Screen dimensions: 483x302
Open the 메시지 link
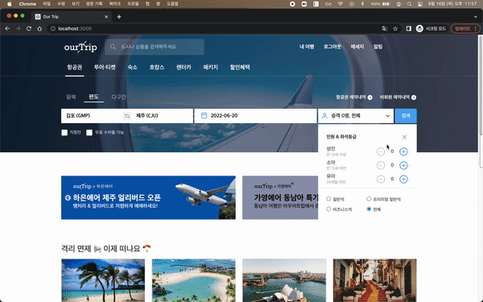tap(357, 47)
